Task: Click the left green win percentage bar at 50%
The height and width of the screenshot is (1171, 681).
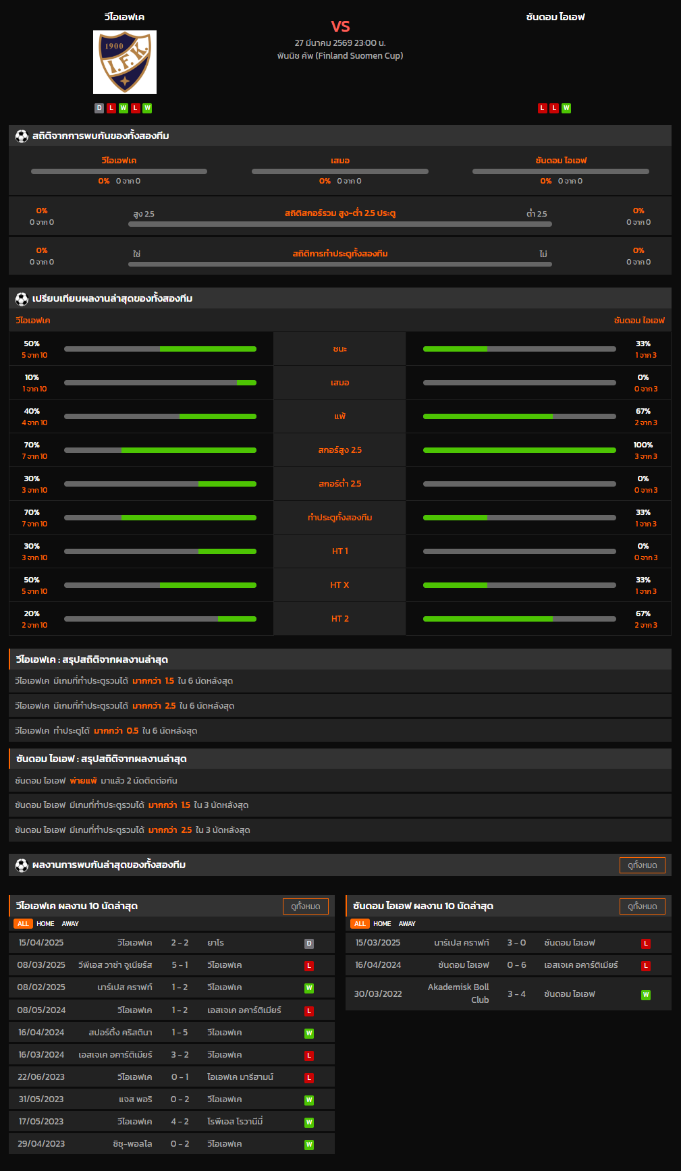Action: point(208,349)
